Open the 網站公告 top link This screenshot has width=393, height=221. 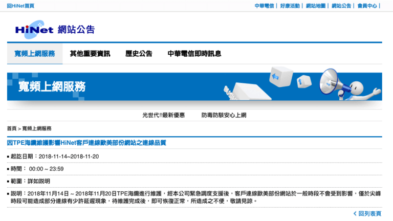point(341,6)
